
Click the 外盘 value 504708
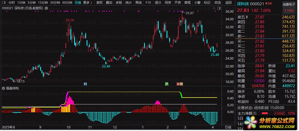(x=258, y=86)
